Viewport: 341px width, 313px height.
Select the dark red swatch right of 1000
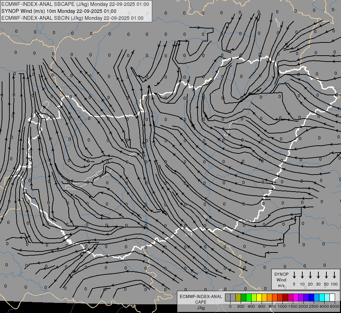tap(286, 297)
